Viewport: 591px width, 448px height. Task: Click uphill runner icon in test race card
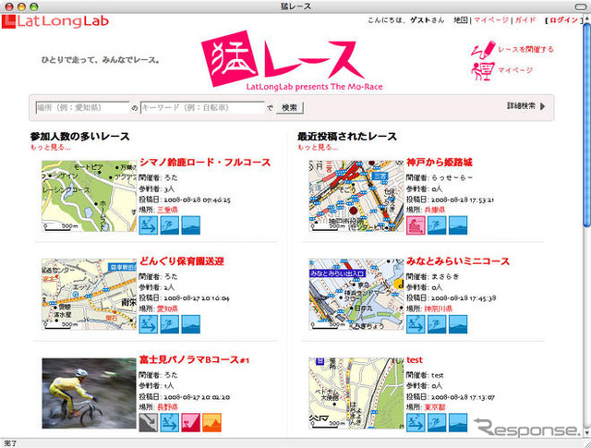tap(437, 423)
